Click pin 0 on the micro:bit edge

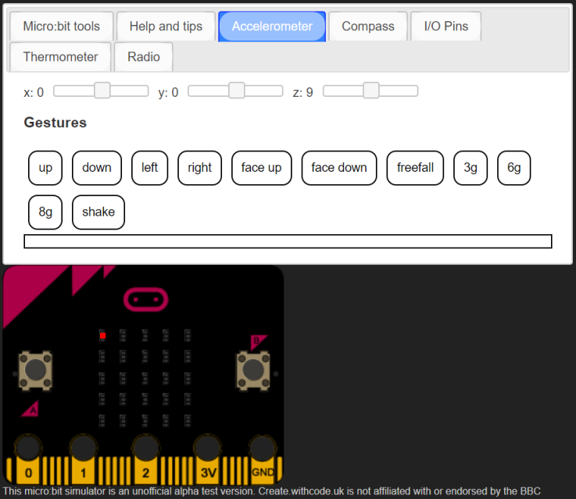click(28, 458)
